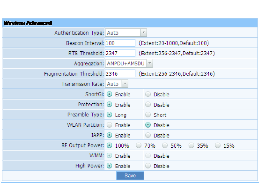Open the Aggregation dropdown showing AMPDU+AMSDU

(x=129, y=63)
